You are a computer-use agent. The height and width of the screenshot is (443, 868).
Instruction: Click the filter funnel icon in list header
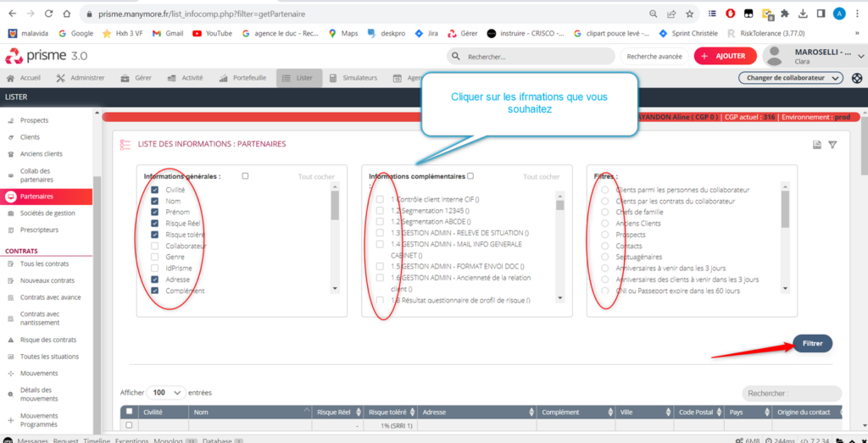(x=832, y=145)
